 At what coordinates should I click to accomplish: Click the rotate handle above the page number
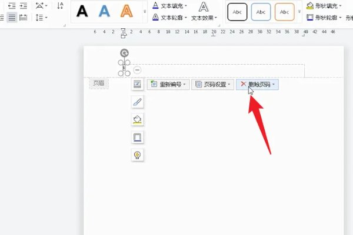[x=124, y=53]
